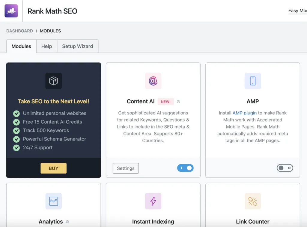Click the Instant Indexing lightning bolt icon
Viewport: 307px width, 227px height.
coord(153,201)
